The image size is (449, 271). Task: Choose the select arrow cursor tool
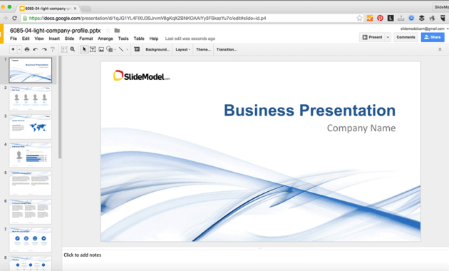tap(84, 49)
